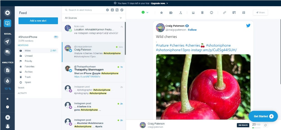Click the compass icon beside search
This screenshot has width=281, height=130.
click(122, 10)
